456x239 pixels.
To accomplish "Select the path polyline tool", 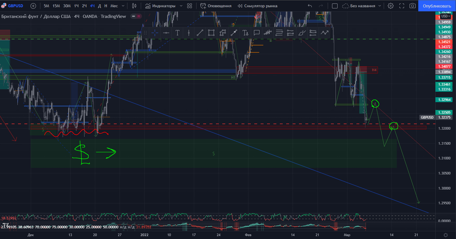I will pyautogui.click(x=223, y=33).
